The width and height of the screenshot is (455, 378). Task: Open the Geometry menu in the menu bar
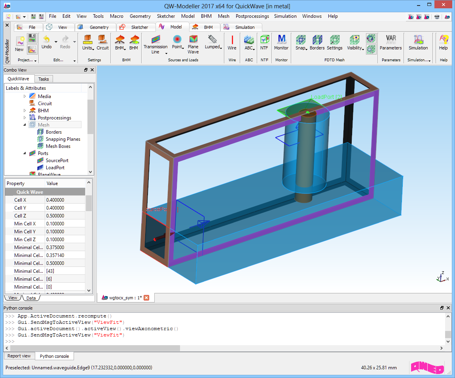pos(140,16)
